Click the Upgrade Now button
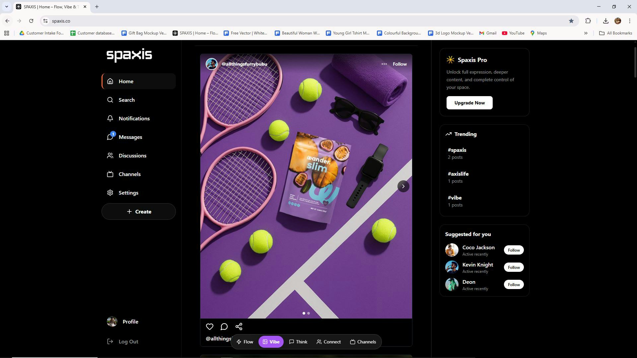Image resolution: width=637 pixels, height=358 pixels. 469,103
